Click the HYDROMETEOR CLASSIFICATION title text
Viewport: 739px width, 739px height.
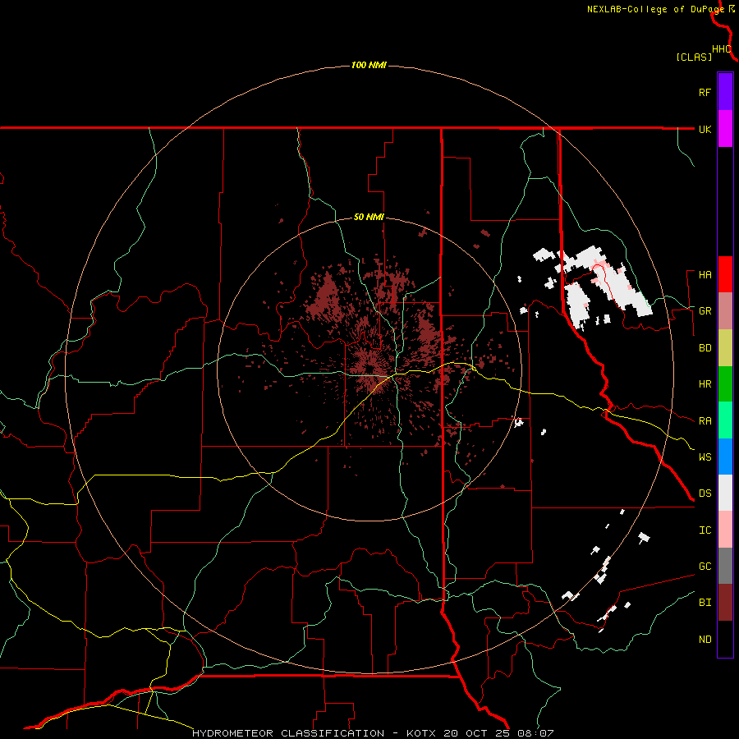pos(288,733)
